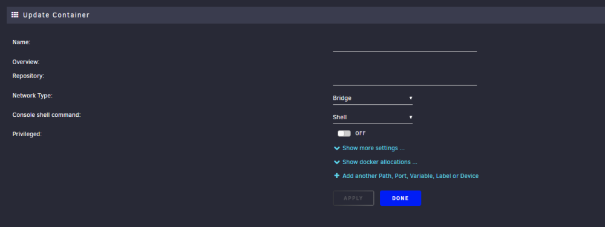Click the plus icon before Add another Path

[337, 176]
